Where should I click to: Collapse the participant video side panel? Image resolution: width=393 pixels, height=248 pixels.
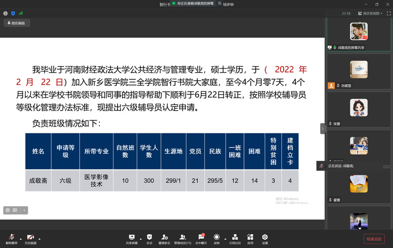click(323, 128)
